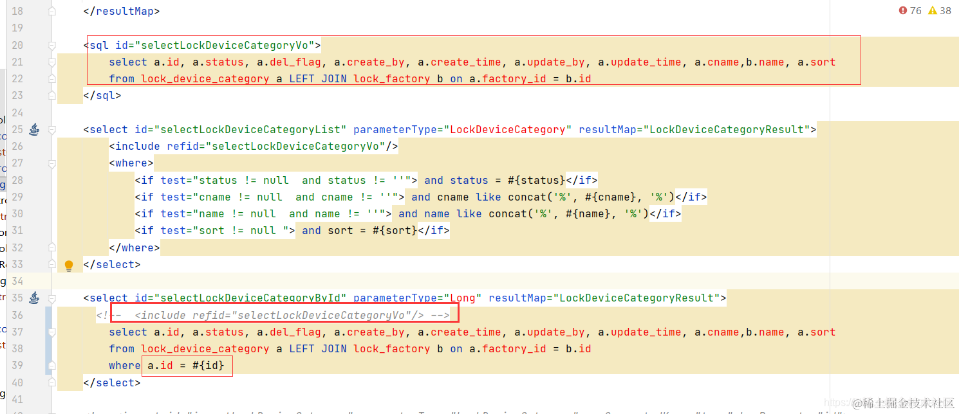This screenshot has width=959, height=414.
Task: Click the fold end marker at line 23
Action: (x=52, y=95)
